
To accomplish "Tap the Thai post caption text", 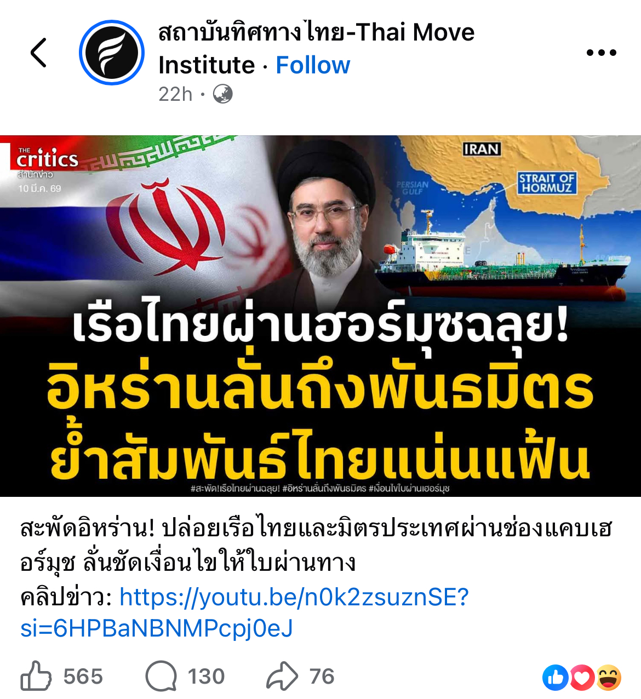I will pos(316,545).
